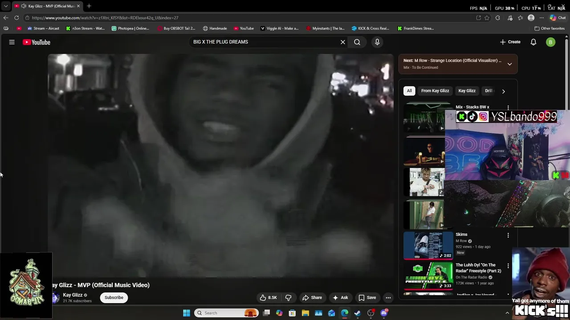This screenshot has height=320, width=570.
Task: Show more filter chips arrow
Action: (x=503, y=91)
